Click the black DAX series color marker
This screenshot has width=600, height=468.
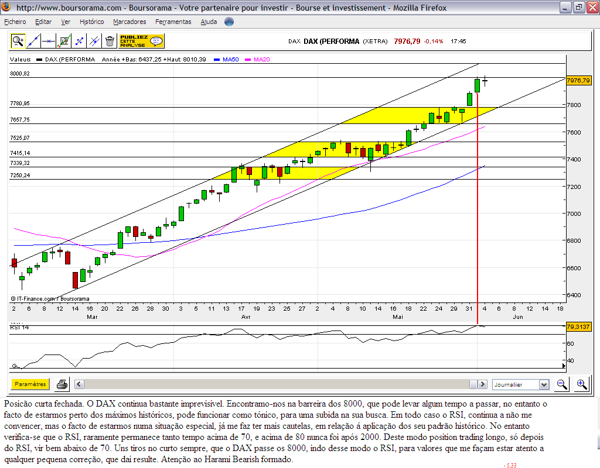(39, 60)
